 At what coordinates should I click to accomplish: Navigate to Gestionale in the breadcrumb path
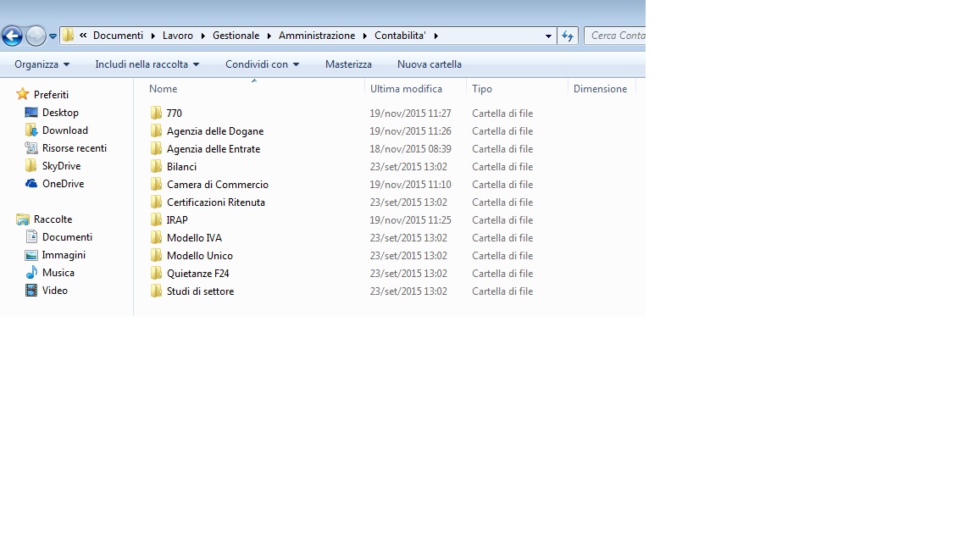[x=236, y=36]
